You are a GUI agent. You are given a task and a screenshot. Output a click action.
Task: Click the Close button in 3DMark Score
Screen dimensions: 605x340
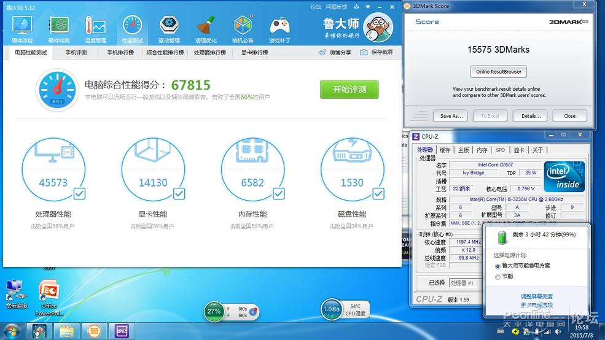(569, 116)
